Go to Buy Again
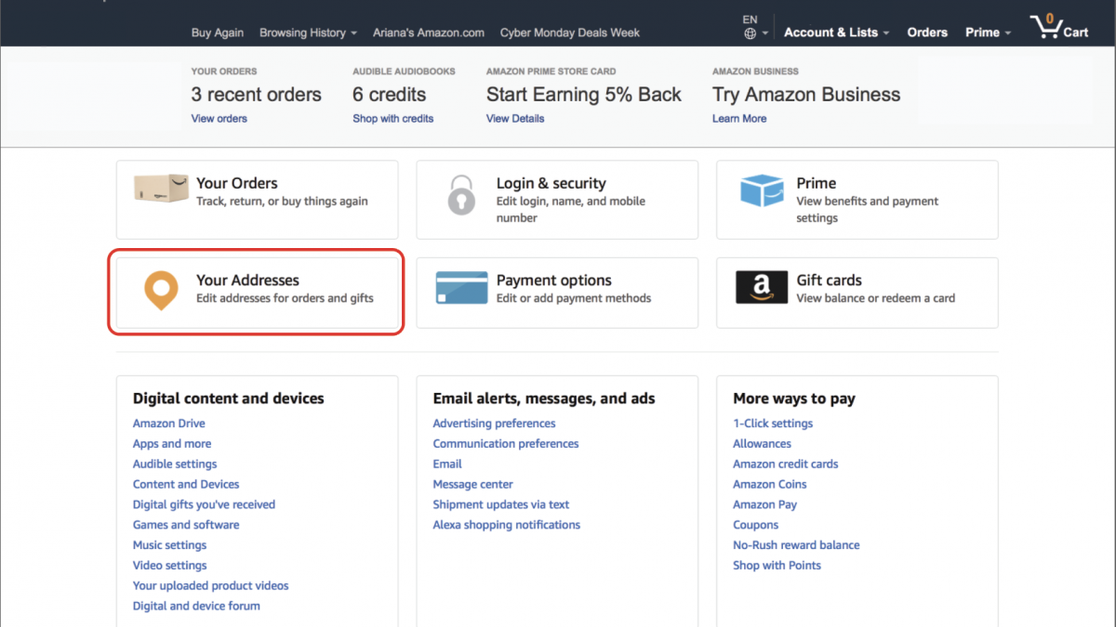This screenshot has width=1116, height=627. click(218, 33)
